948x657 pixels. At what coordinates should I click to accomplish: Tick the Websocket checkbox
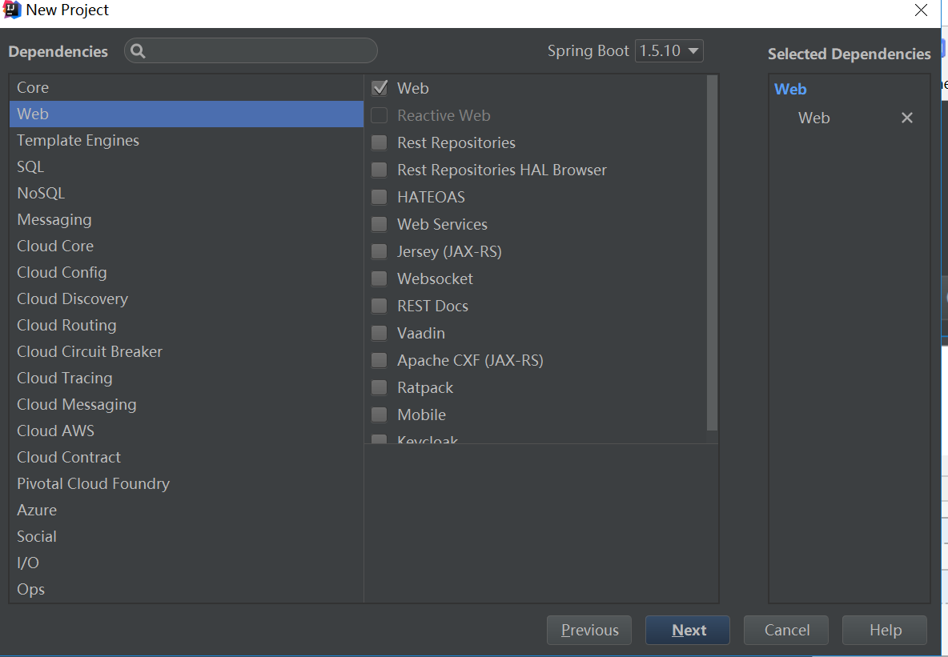tap(380, 279)
